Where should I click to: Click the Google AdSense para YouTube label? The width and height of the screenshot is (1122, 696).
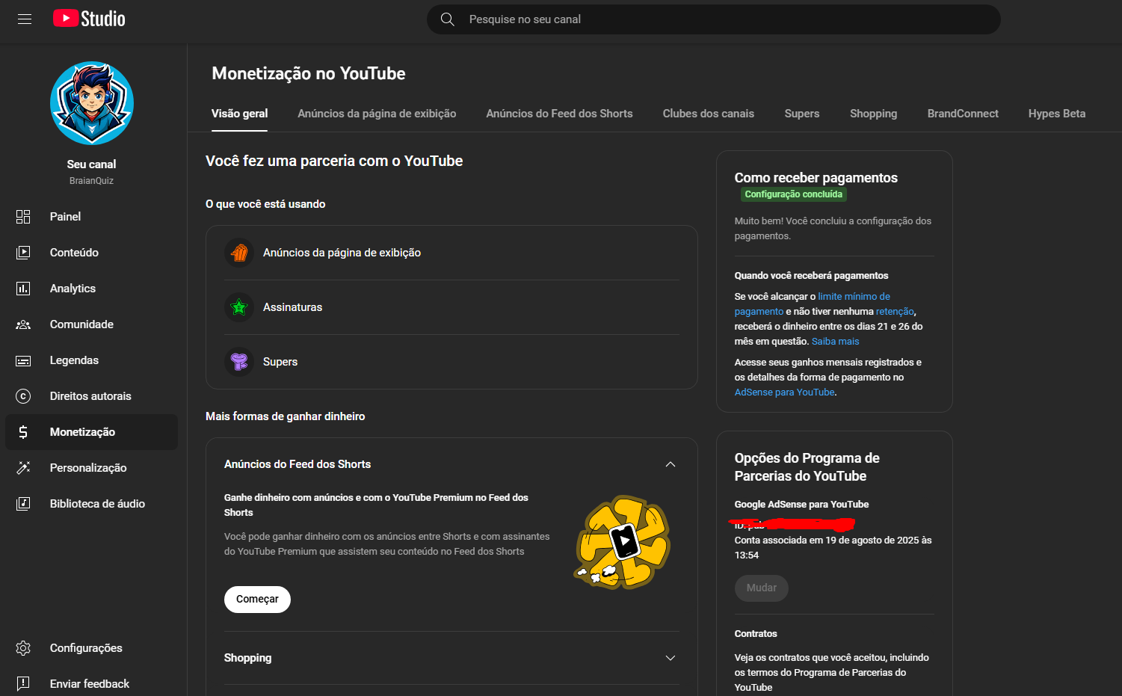(801, 505)
